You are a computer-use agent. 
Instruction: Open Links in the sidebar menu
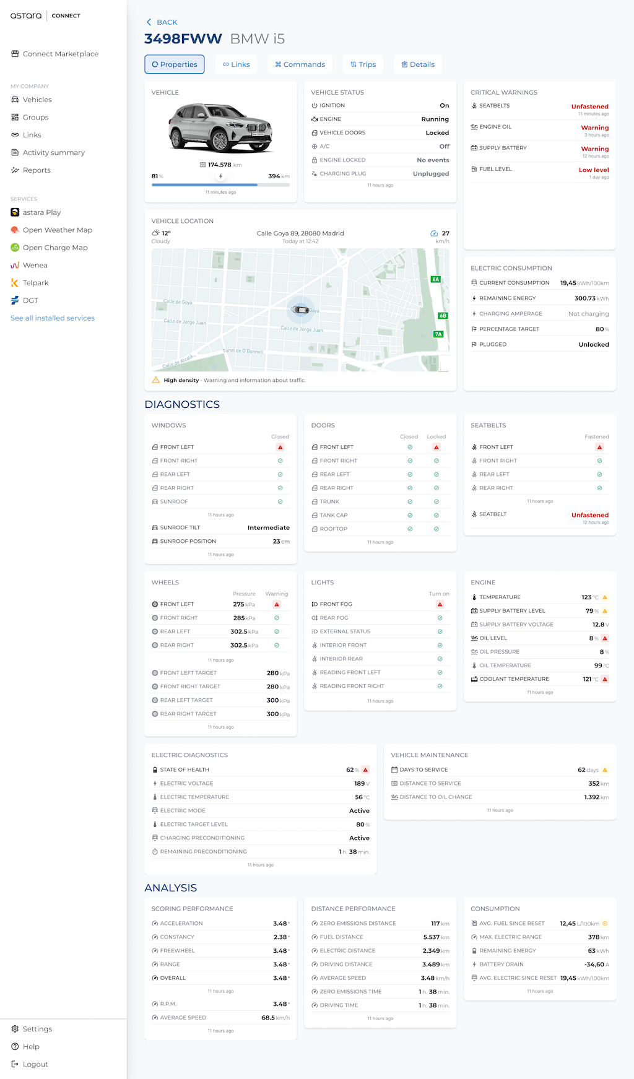coord(26,135)
